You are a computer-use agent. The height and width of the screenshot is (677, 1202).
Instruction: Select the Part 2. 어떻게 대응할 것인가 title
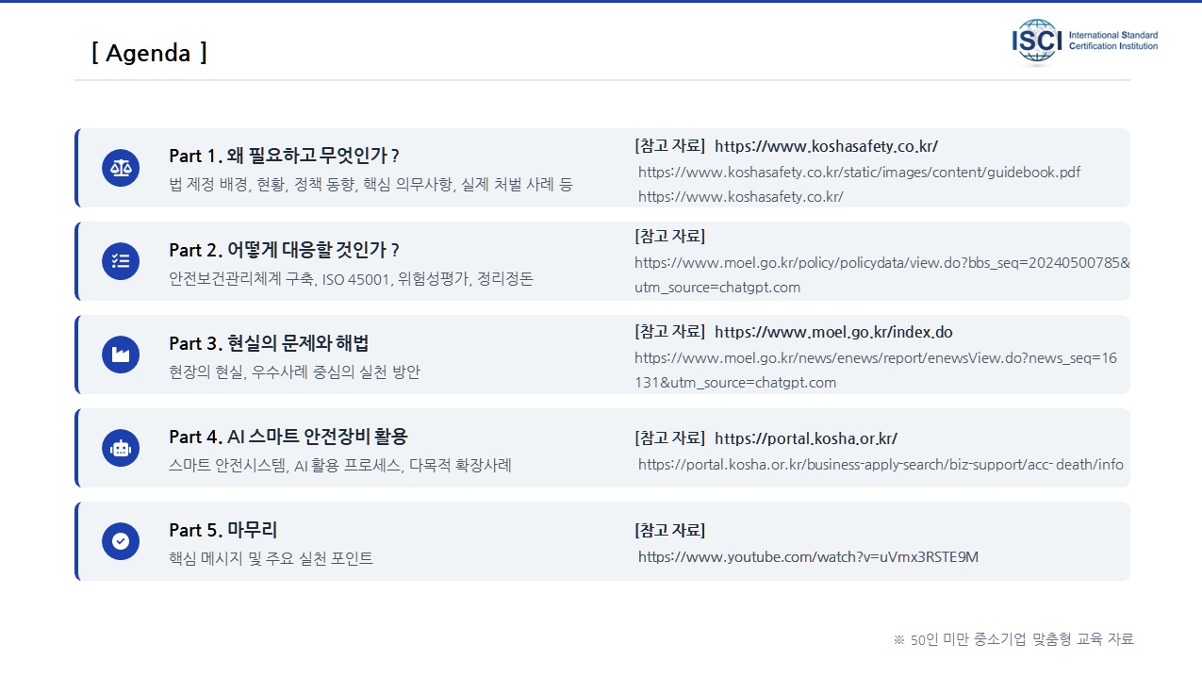coord(284,250)
